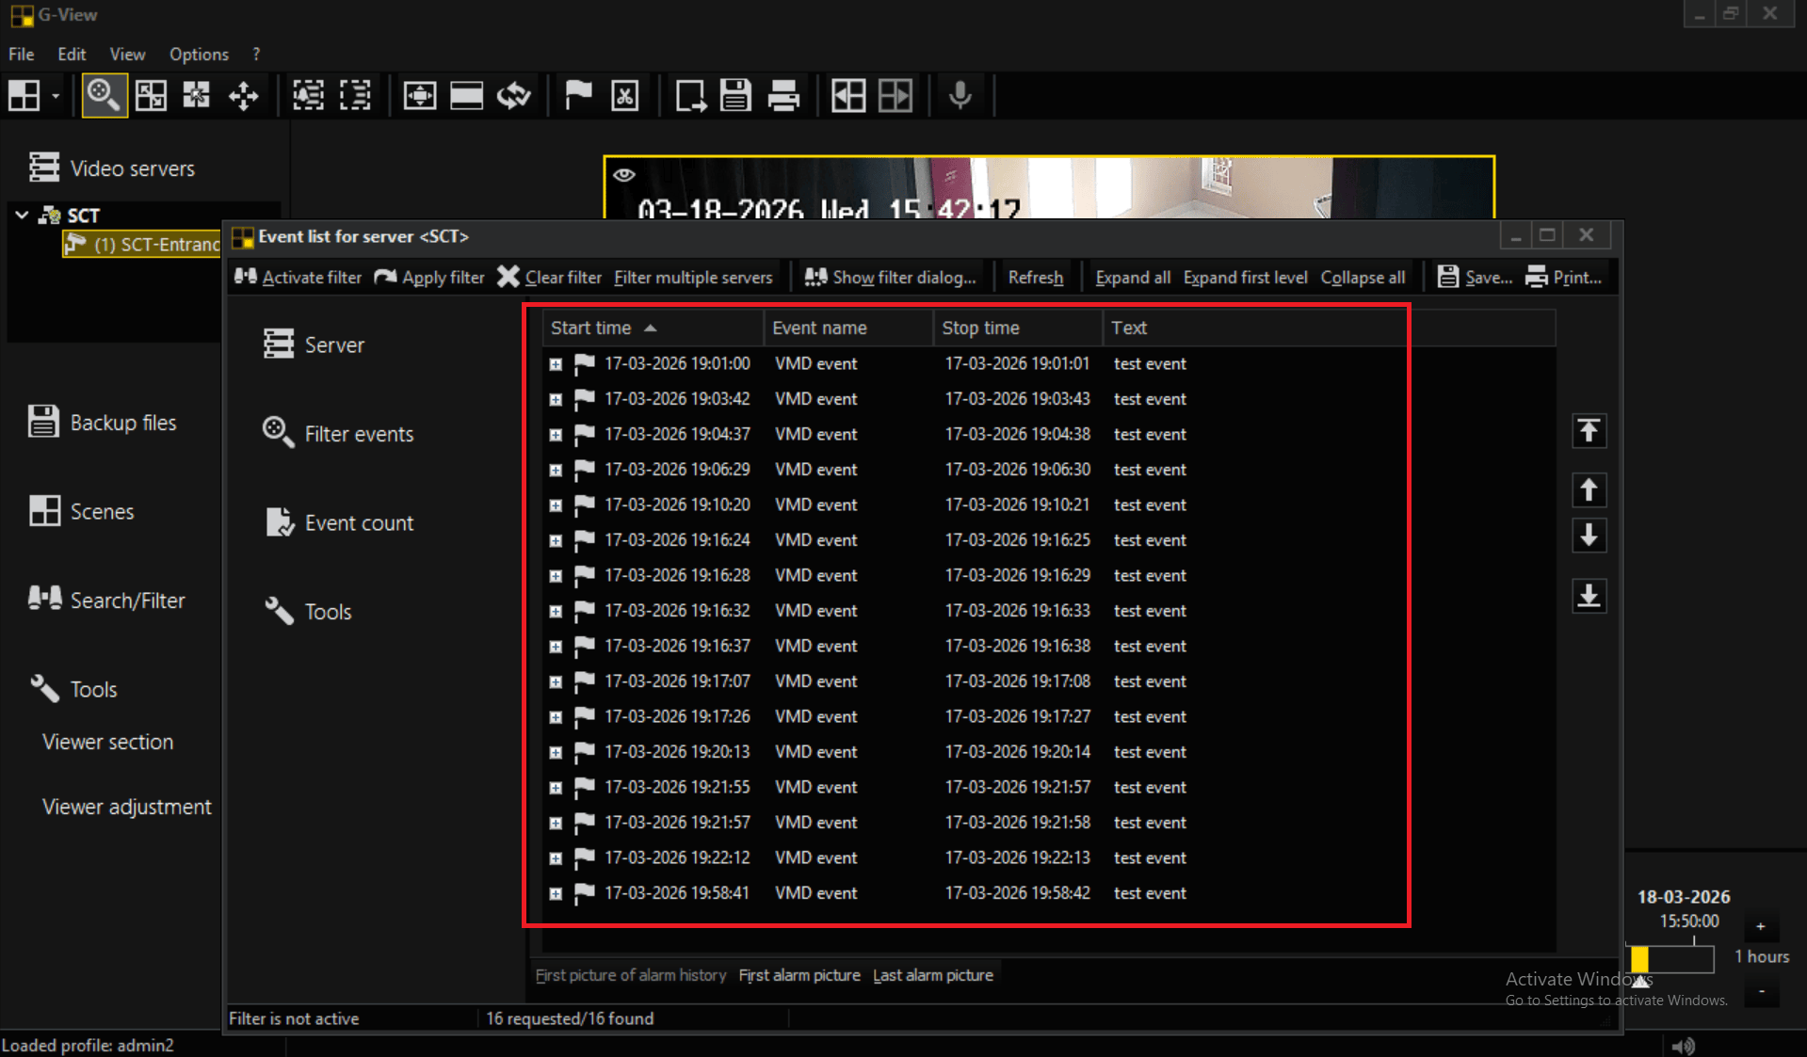Click the flag icon in main toolbar
The image size is (1807, 1057).
[577, 95]
